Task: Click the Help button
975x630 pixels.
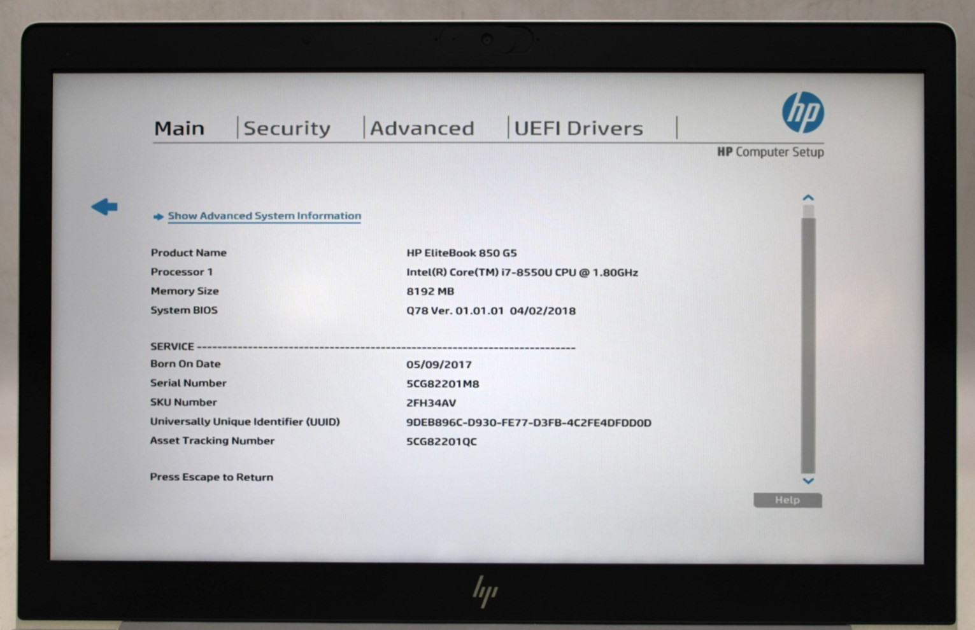Action: pyautogui.click(x=788, y=500)
